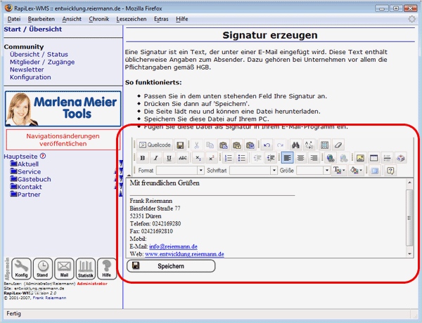Insert a numbered list
The width and height of the screenshot is (422, 323).
pos(228,158)
